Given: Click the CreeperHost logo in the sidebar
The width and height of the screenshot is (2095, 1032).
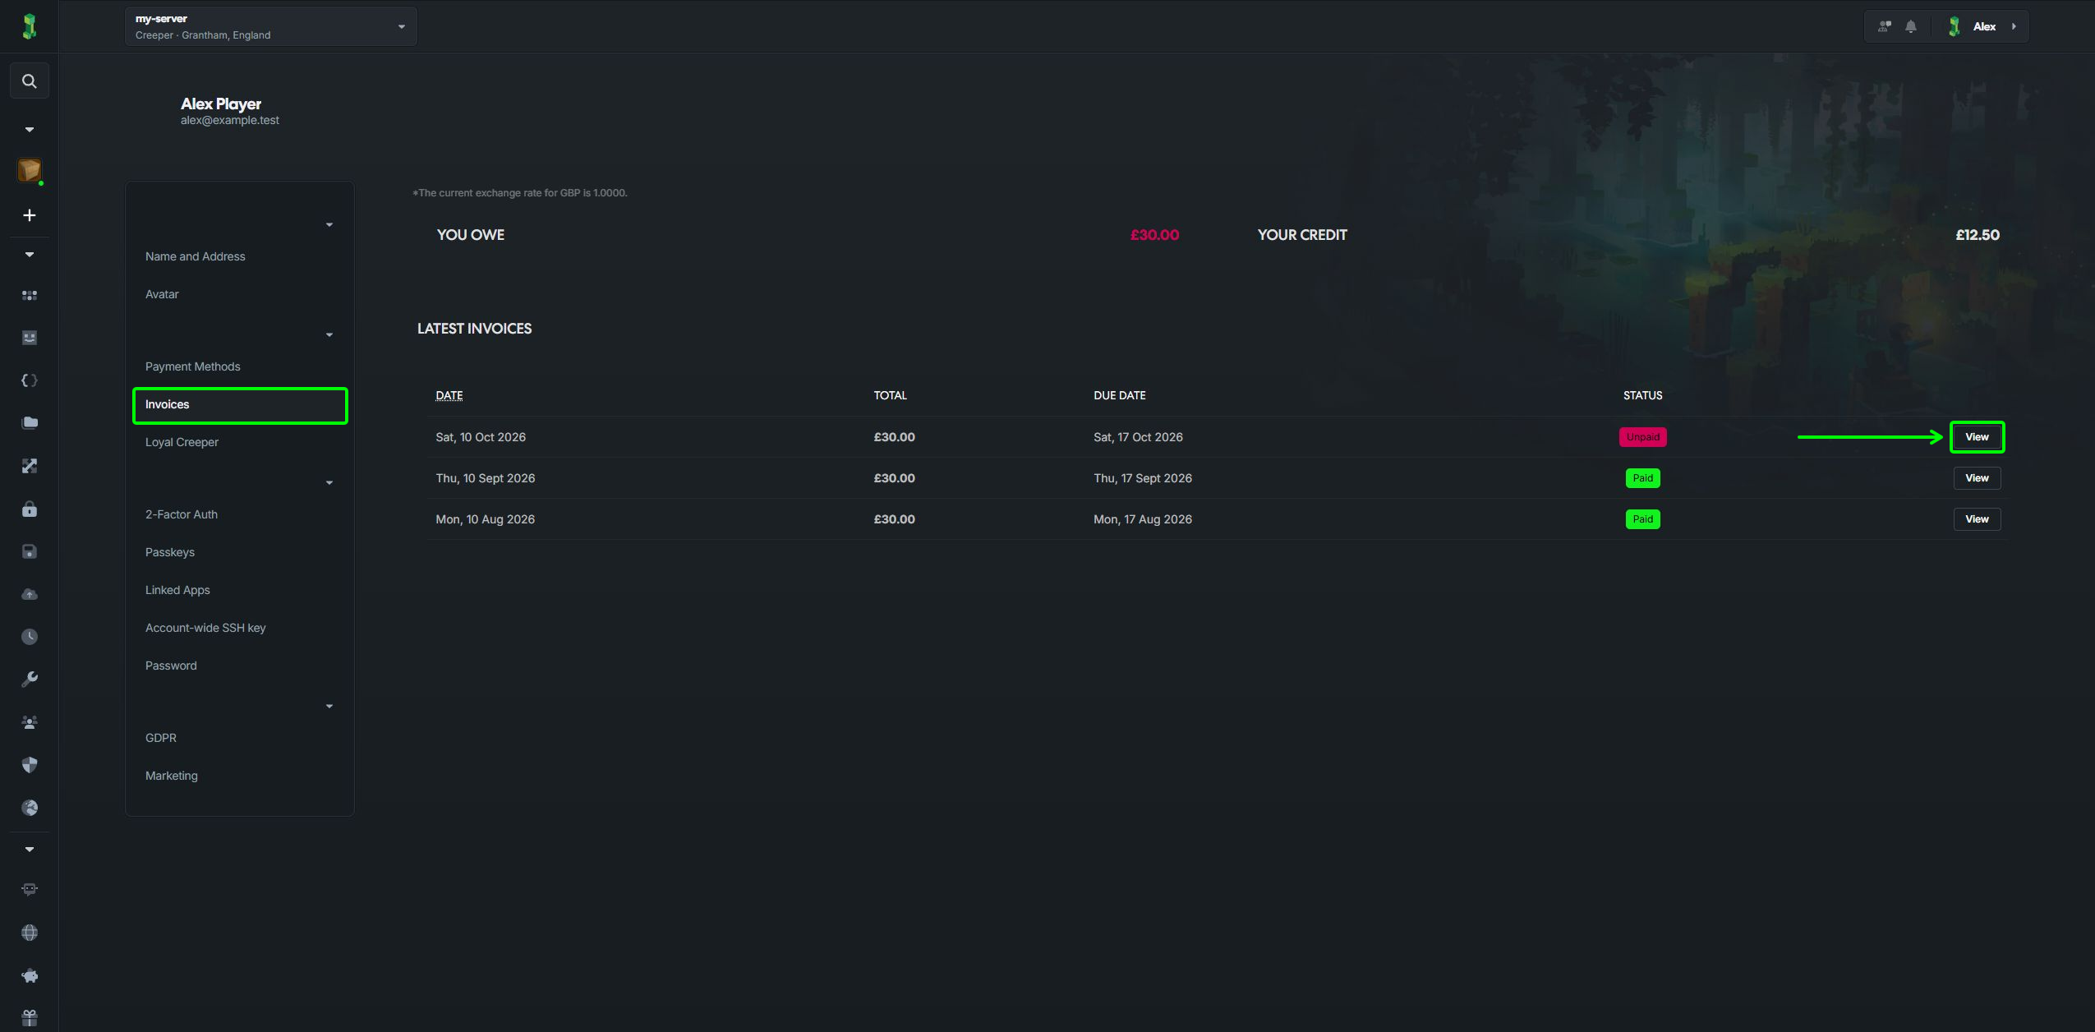Looking at the screenshot, I should (x=30, y=26).
